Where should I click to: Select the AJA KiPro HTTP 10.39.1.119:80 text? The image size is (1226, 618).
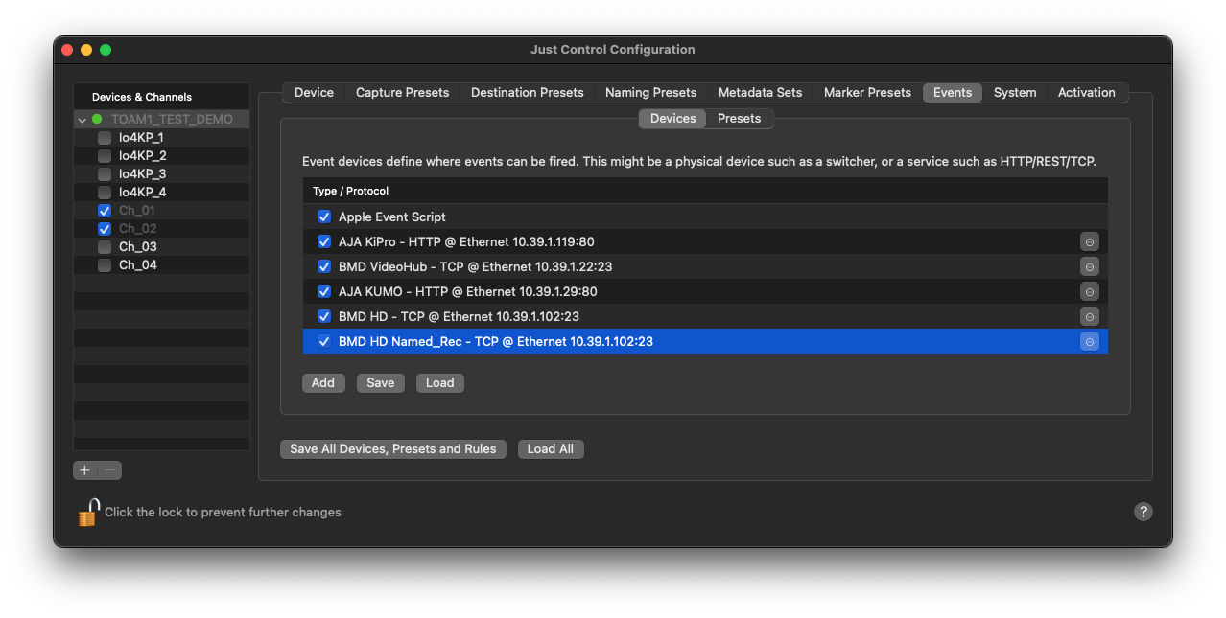tap(466, 242)
